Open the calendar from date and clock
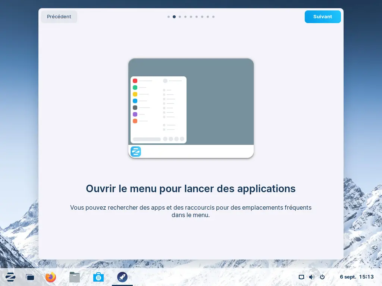 coord(356,277)
